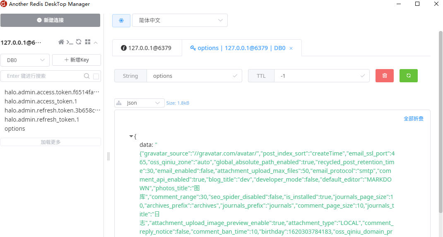Click the grid view icon in sidebar
This screenshot has width=443, height=237.
[x=87, y=42]
